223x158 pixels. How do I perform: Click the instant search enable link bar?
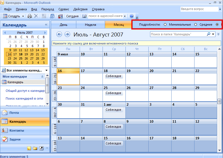[x=136, y=43]
